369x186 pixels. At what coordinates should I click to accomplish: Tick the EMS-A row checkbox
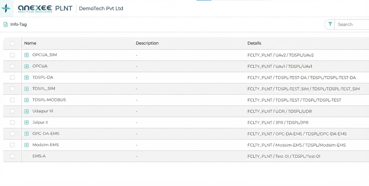tap(12, 156)
